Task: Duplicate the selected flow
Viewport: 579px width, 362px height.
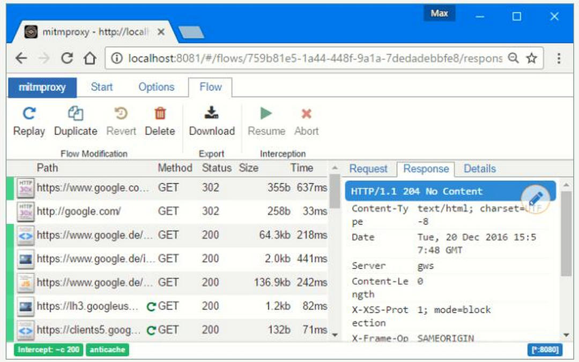Action: pos(76,114)
